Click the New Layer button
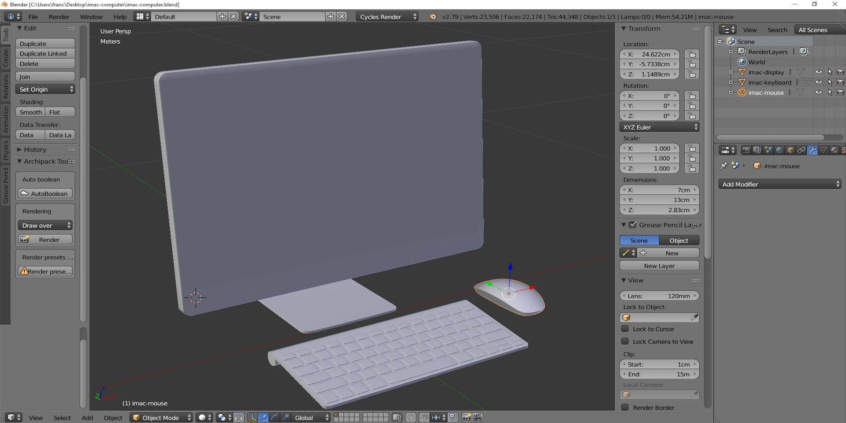 tap(659, 266)
